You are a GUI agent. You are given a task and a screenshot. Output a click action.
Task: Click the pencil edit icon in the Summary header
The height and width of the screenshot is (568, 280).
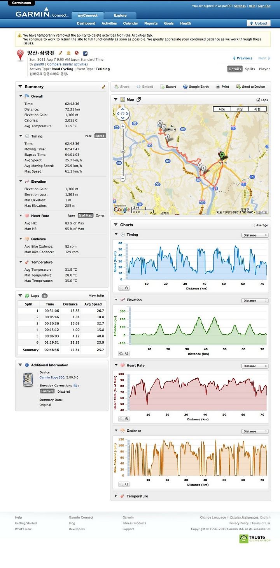pos(103,87)
